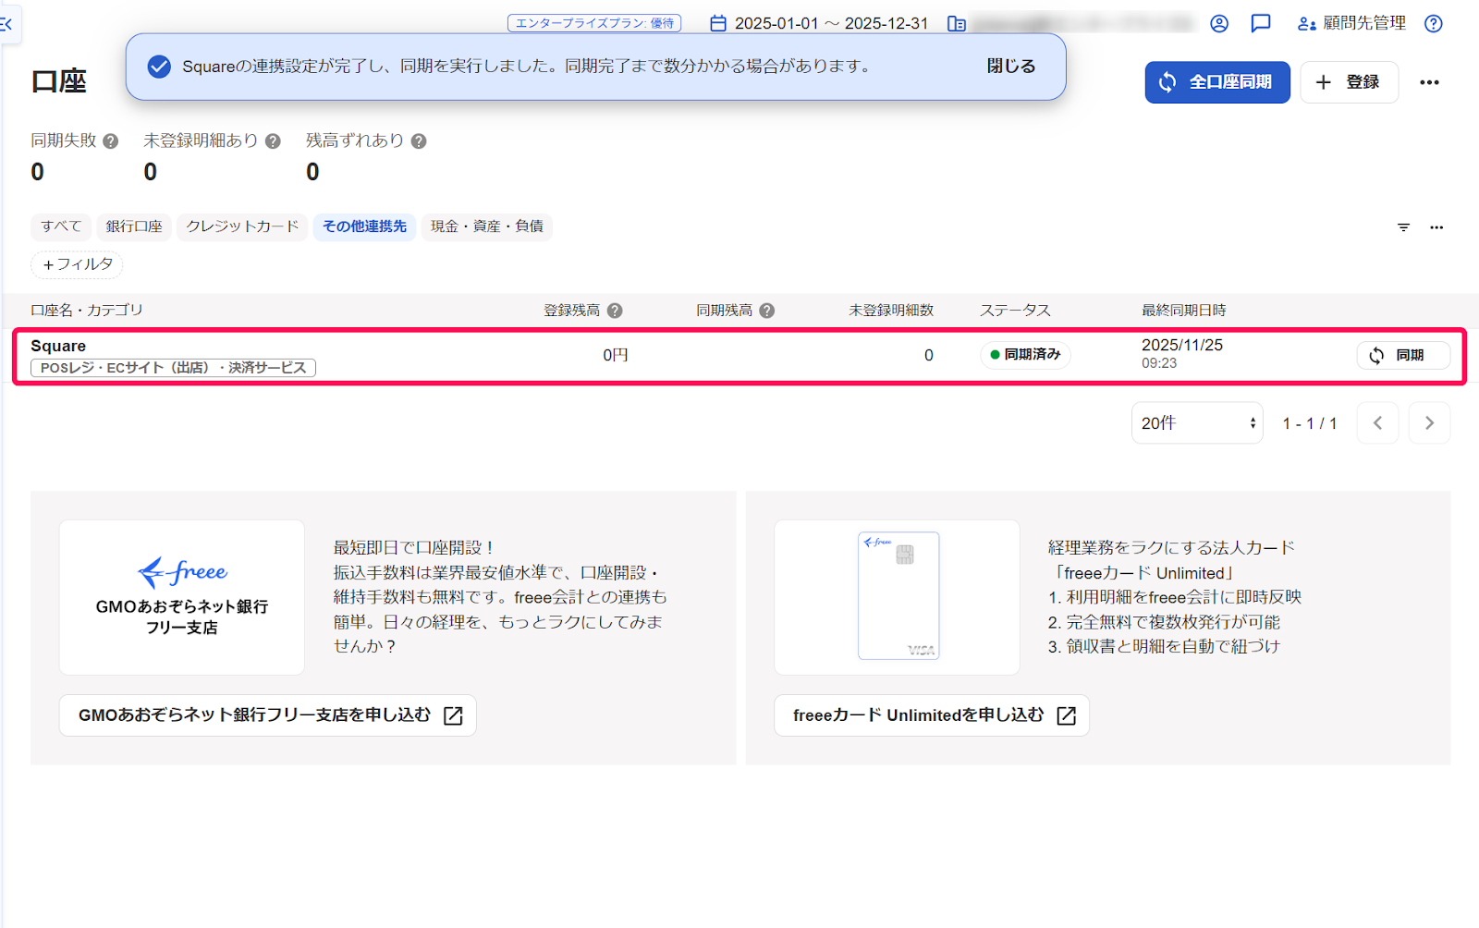
Task: Add a filter with +フィルタ
Action: (78, 264)
